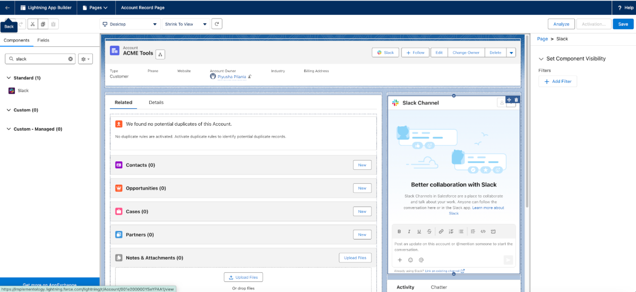Click the Change Owner button
The image size is (636, 292).
pyautogui.click(x=466, y=53)
